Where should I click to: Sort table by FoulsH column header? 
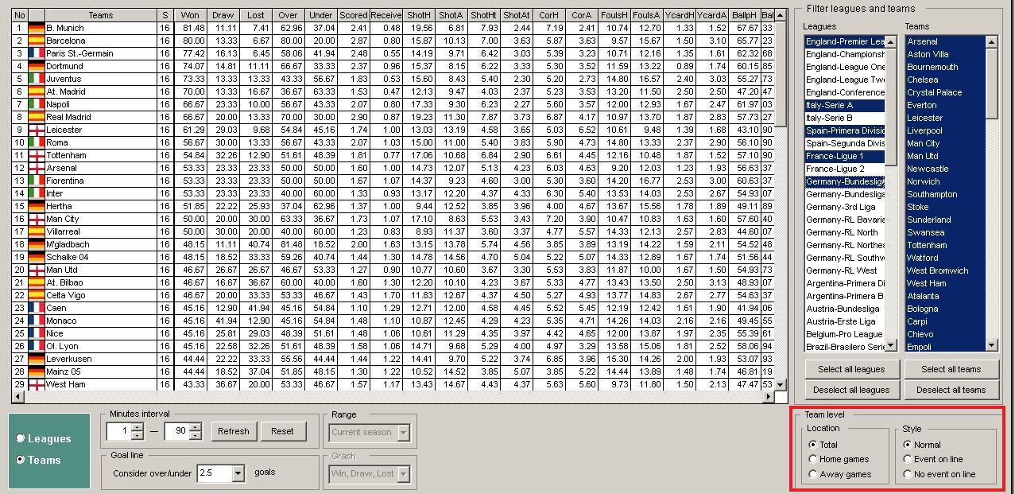[614, 15]
